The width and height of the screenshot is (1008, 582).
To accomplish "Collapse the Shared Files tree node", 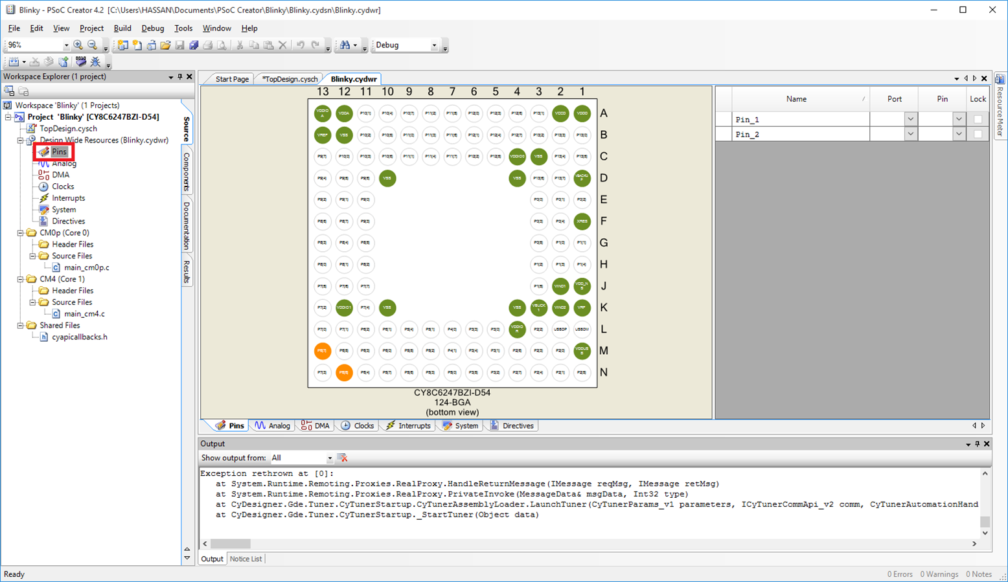I will click(x=21, y=326).
